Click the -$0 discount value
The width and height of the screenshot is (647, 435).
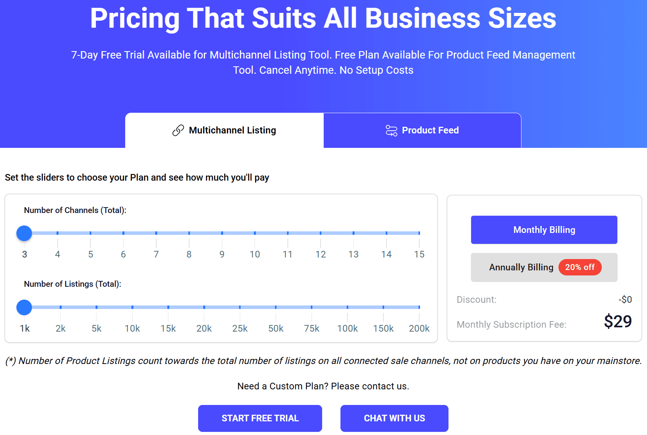(x=625, y=300)
